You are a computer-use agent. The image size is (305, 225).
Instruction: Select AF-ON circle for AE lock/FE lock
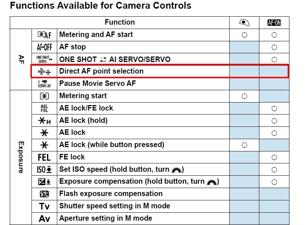point(274,108)
